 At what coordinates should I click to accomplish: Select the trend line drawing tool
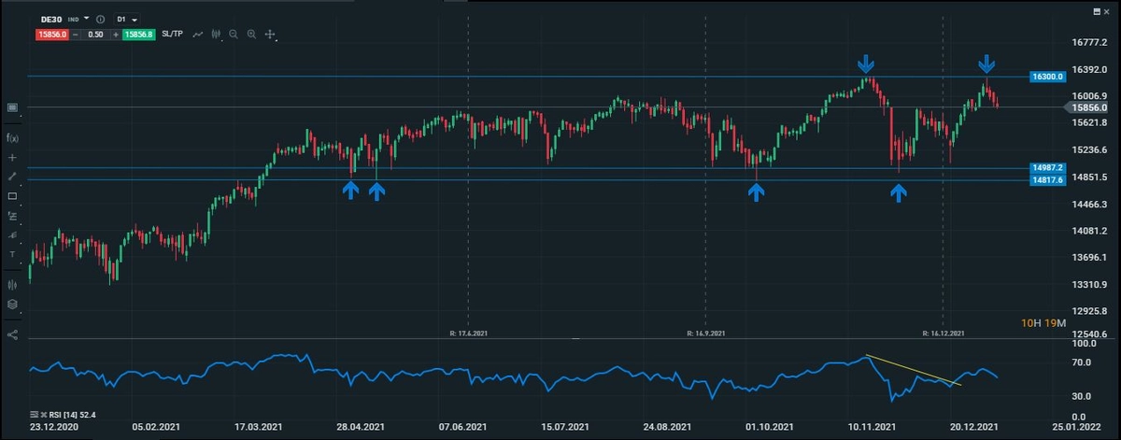pos(12,177)
